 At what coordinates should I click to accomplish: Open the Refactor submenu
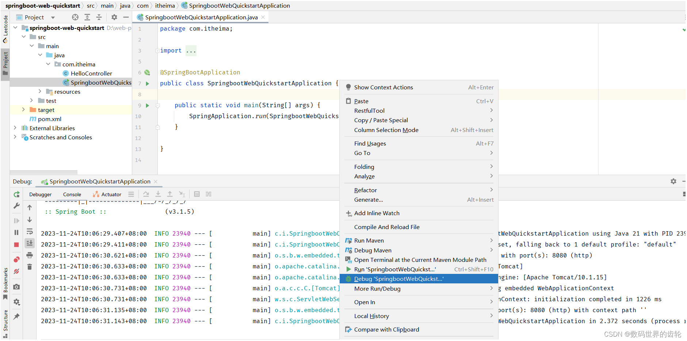point(419,190)
